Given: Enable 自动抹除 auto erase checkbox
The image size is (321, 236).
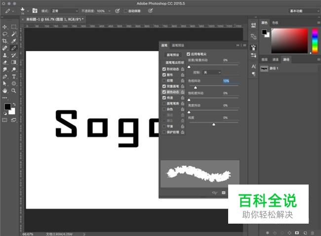Looking at the screenshot, I should pos(125,11).
